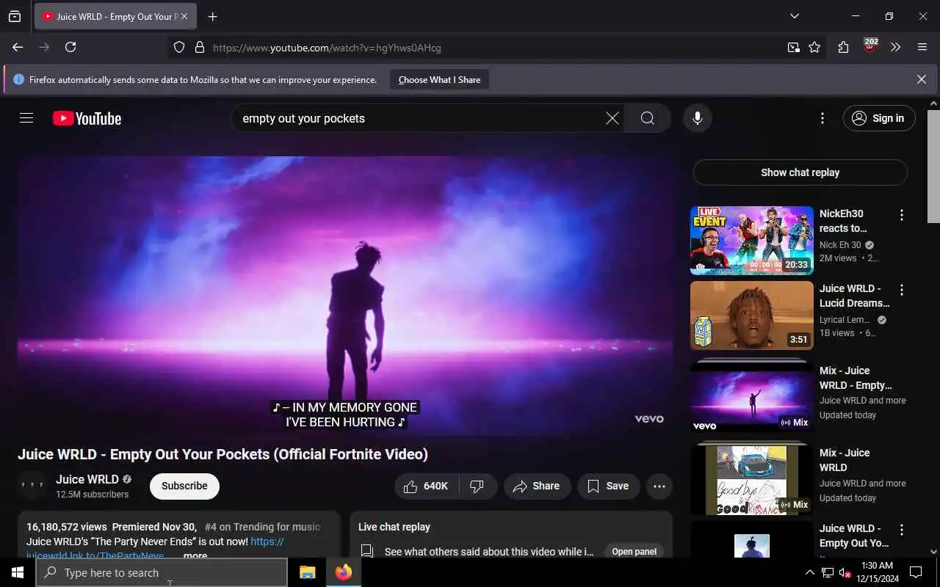Open the uBlock extension with 202 badge

click(870, 46)
